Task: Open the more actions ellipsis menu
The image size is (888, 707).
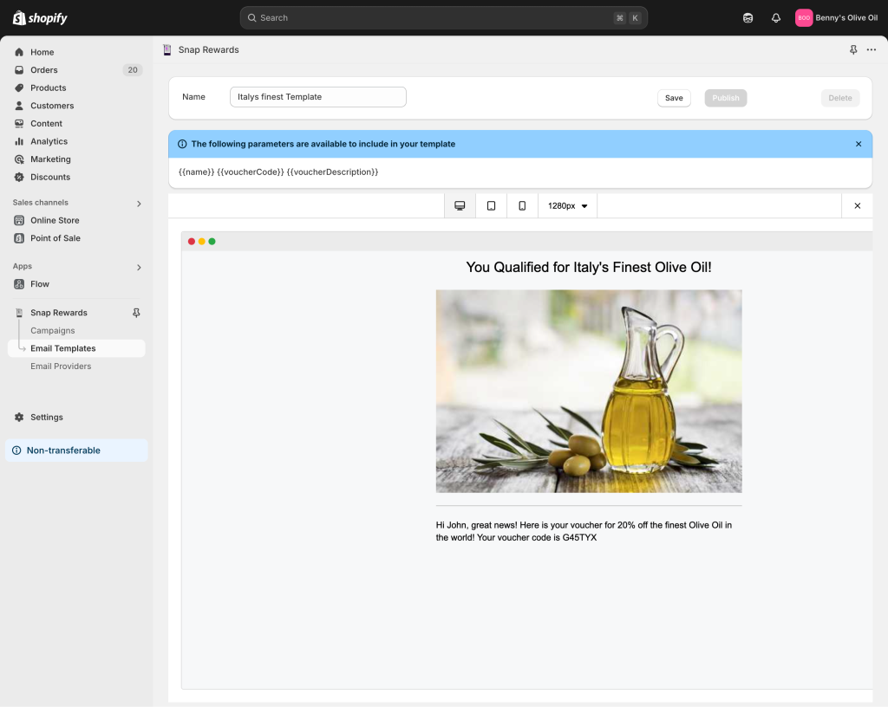Action: [x=871, y=49]
